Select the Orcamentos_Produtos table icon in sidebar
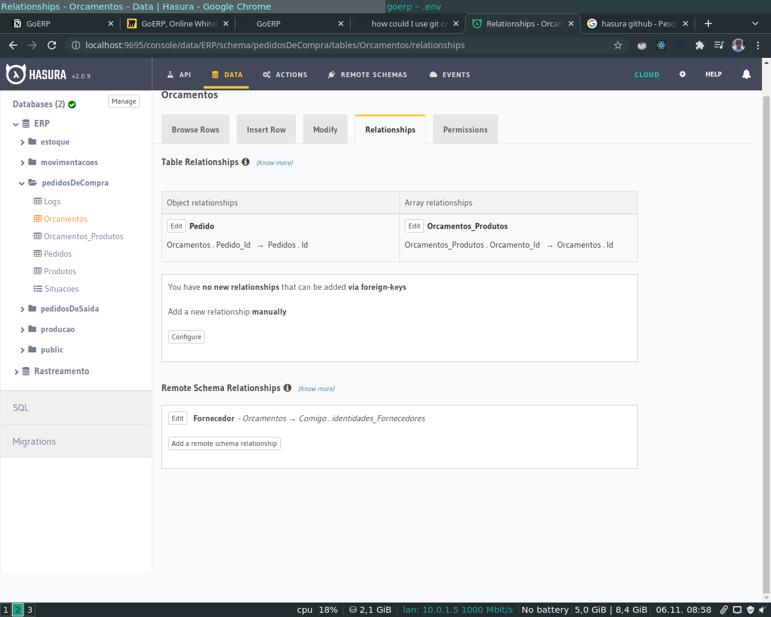The height and width of the screenshot is (617, 771). tap(37, 236)
